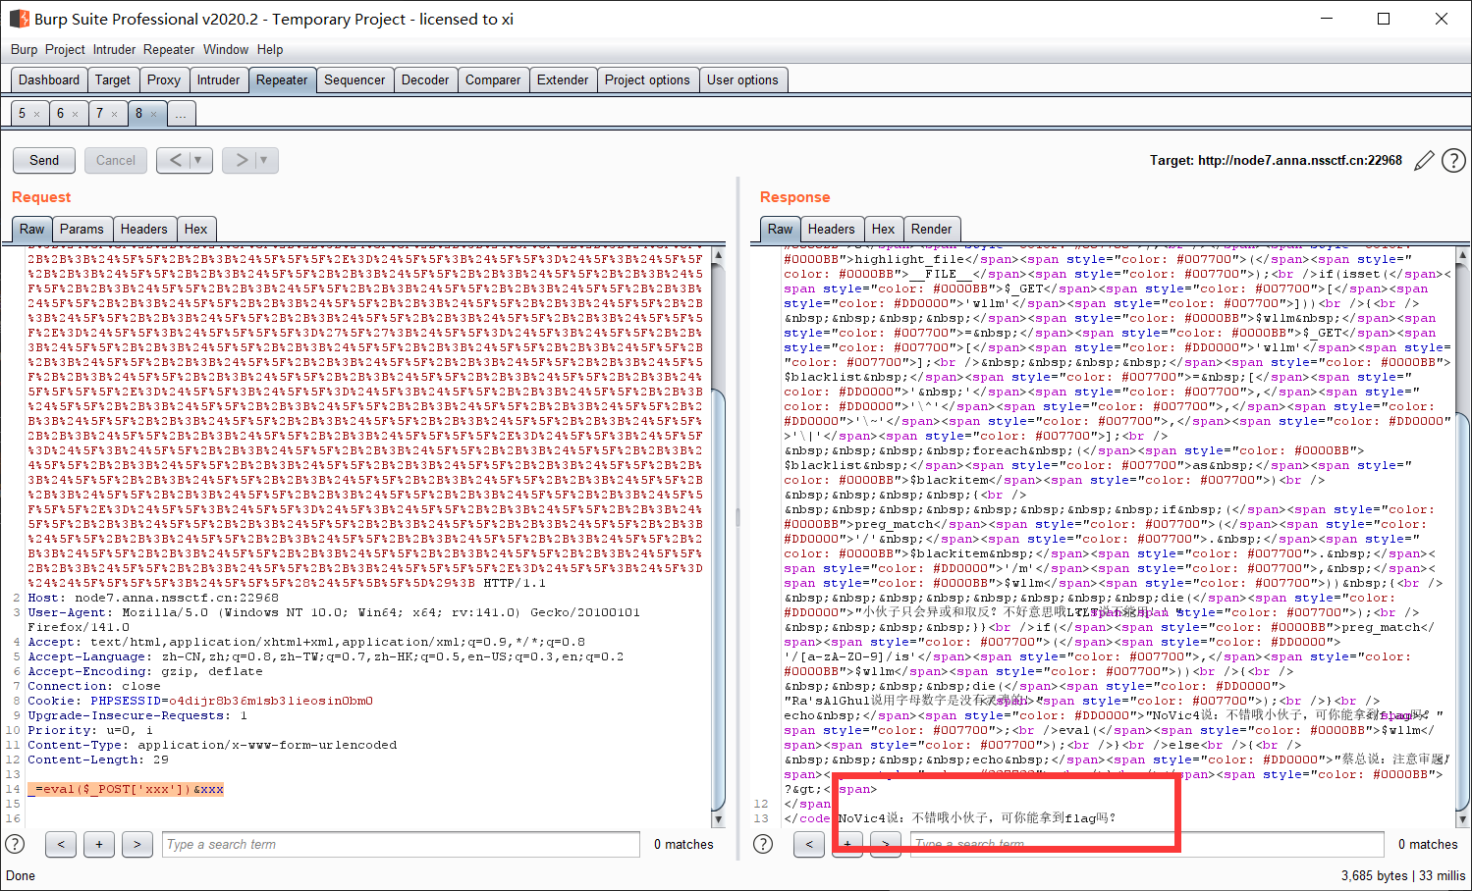The width and height of the screenshot is (1472, 891).
Task: Click the POST body line with eval($_POST['xxx'])
Action: (x=126, y=789)
